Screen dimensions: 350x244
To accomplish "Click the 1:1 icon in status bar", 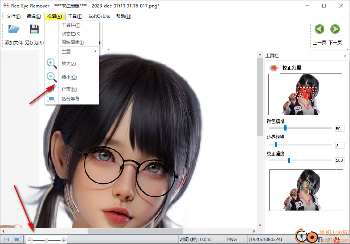I will point(6,240).
